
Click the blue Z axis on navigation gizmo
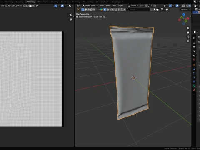pos(184,15)
